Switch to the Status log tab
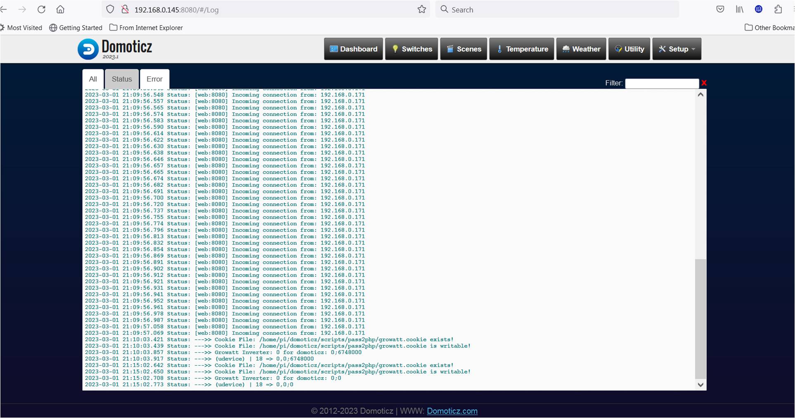The image size is (795, 418). pyautogui.click(x=122, y=79)
